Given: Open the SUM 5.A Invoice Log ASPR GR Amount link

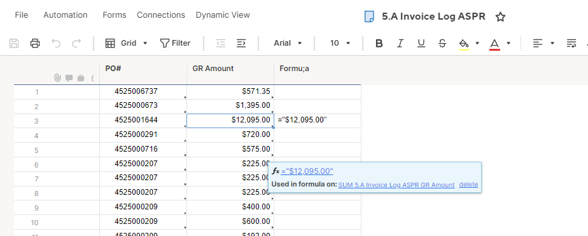Looking at the screenshot, I should click(x=396, y=185).
